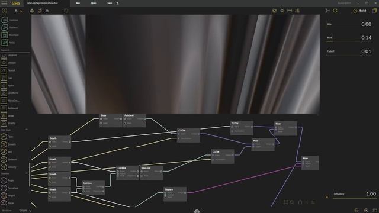Click the sun lighting icon above viewport

coord(282,11)
